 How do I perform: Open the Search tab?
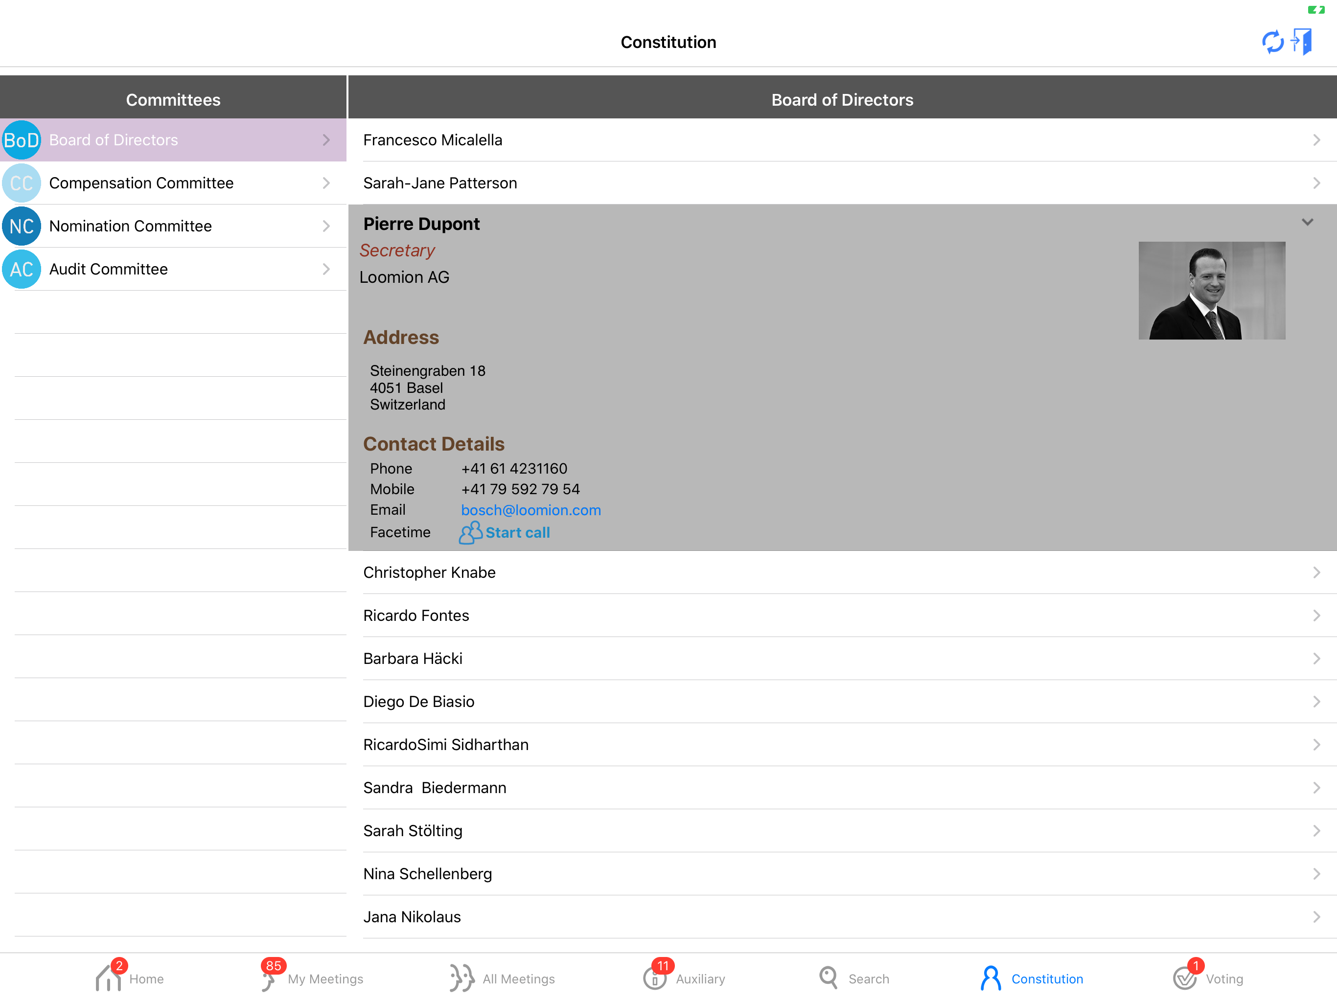pyautogui.click(x=854, y=978)
